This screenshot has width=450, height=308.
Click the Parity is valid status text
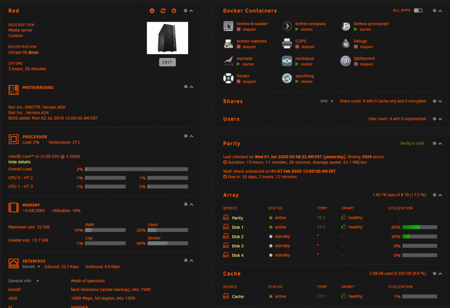(x=412, y=143)
